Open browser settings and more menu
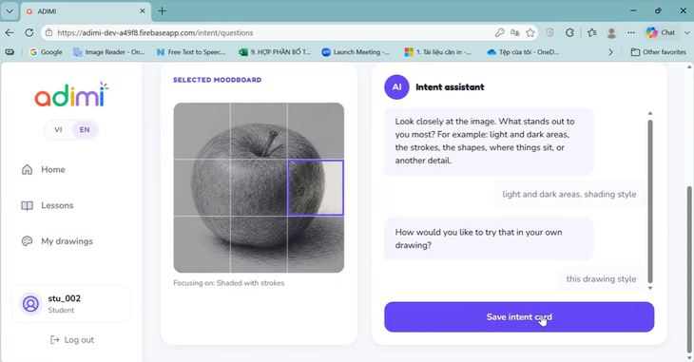The image size is (694, 362). pos(631,32)
